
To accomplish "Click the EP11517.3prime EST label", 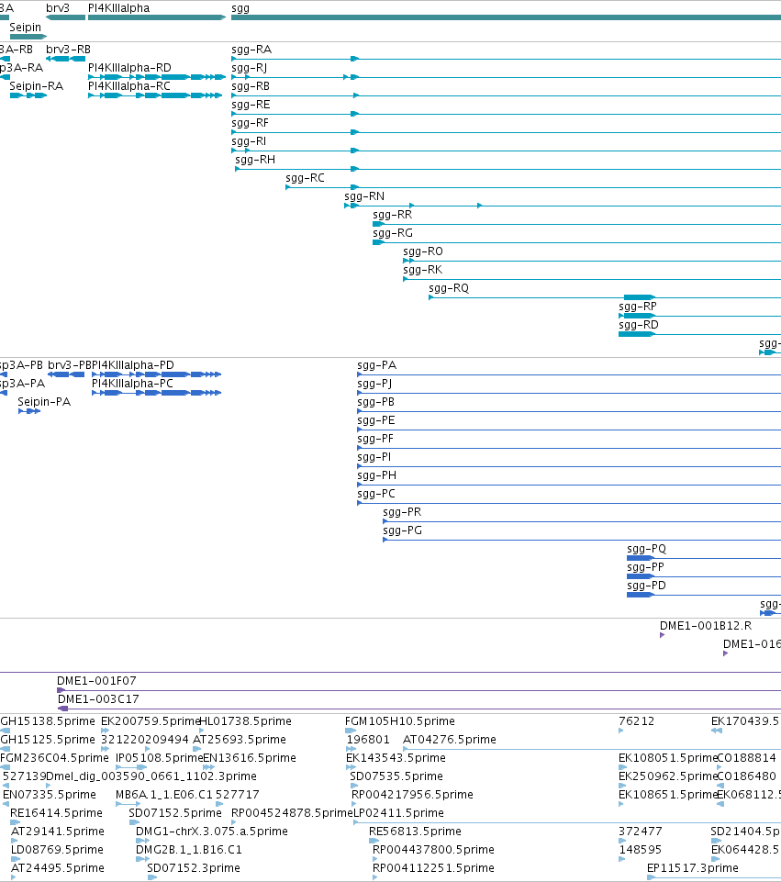I will (693, 868).
